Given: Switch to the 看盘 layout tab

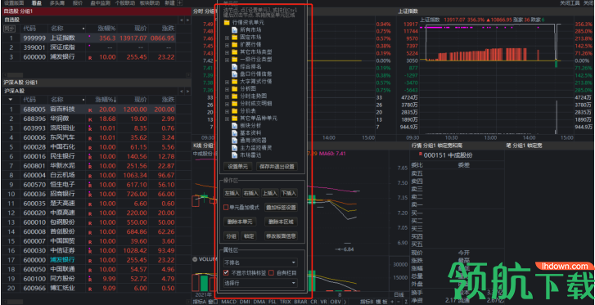Looking at the screenshot, I should coord(37,2).
